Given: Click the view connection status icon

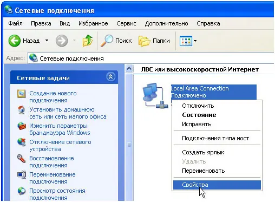Looking at the screenshot, I should pyautogui.click(x=22, y=191).
